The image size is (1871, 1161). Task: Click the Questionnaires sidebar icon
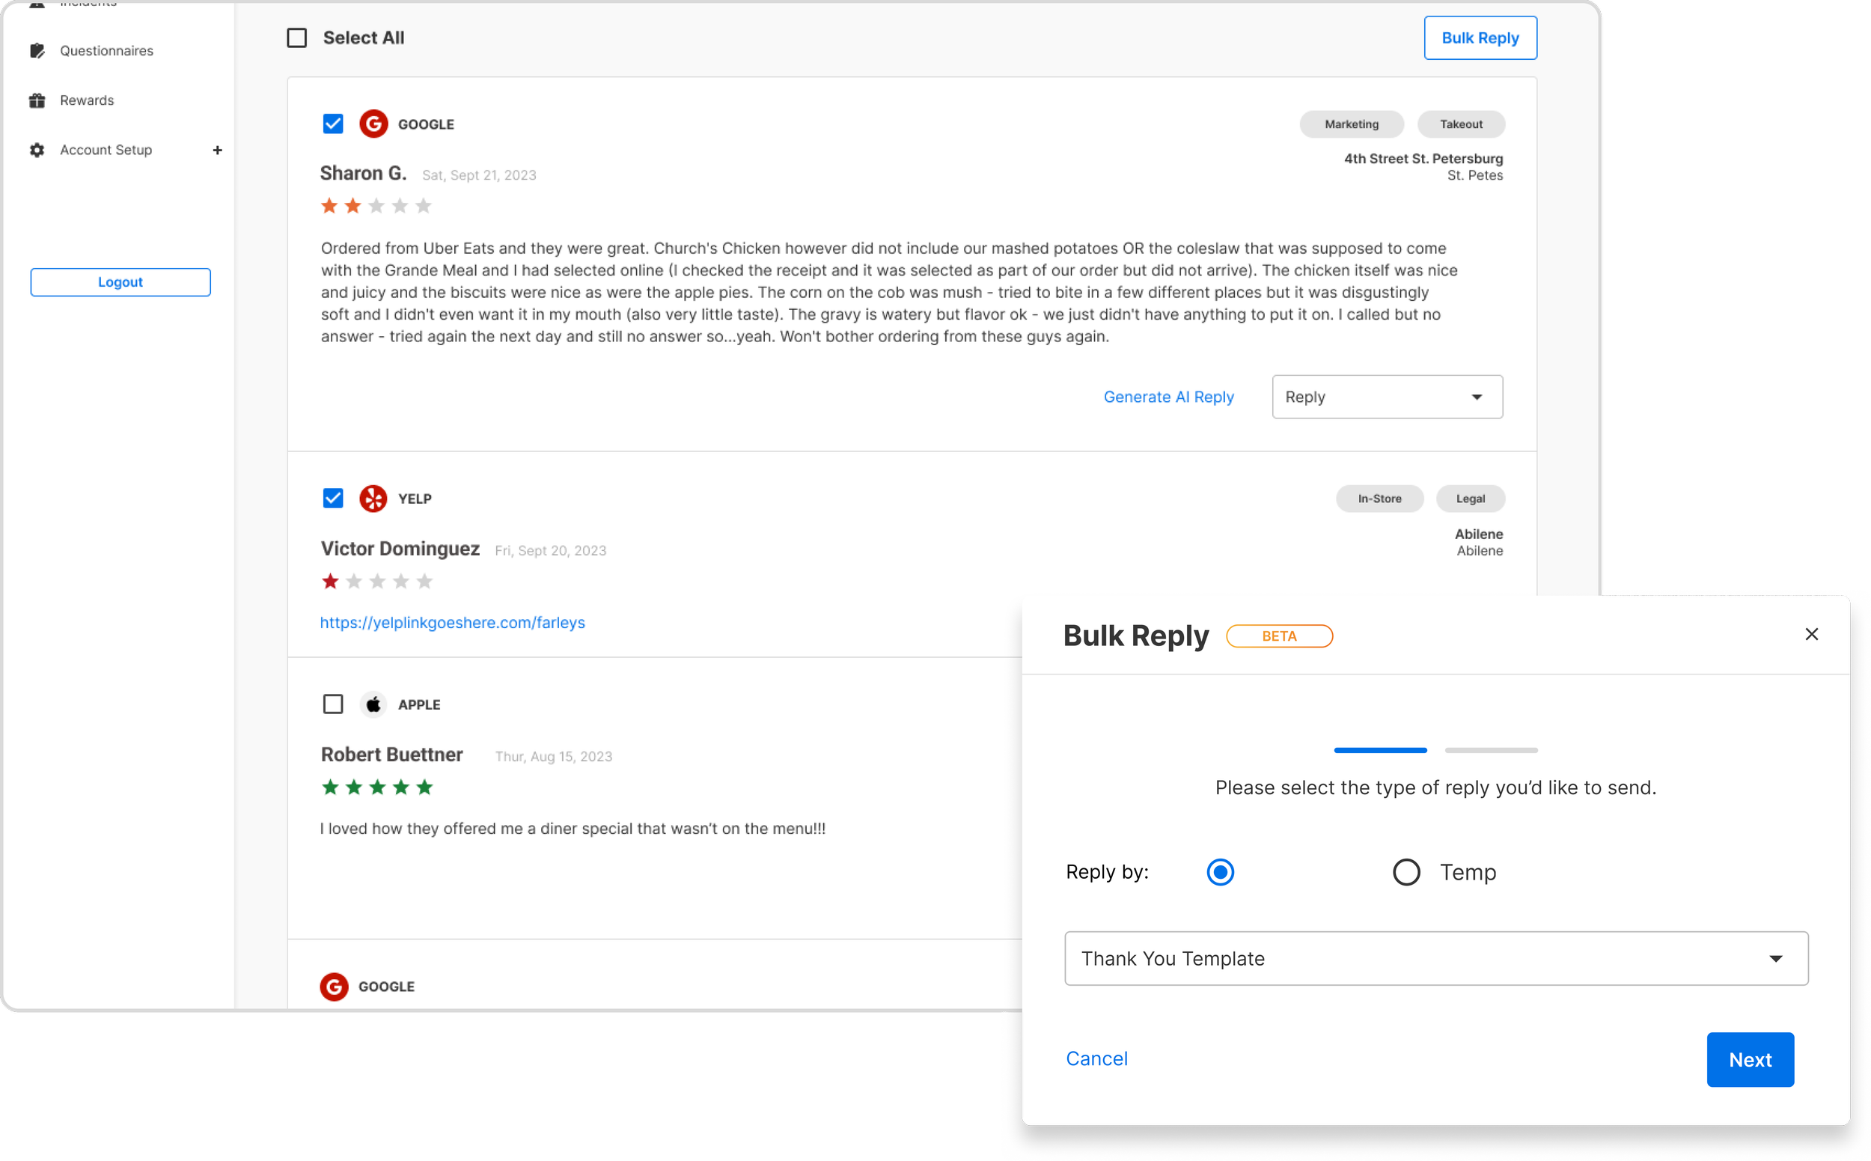click(37, 51)
